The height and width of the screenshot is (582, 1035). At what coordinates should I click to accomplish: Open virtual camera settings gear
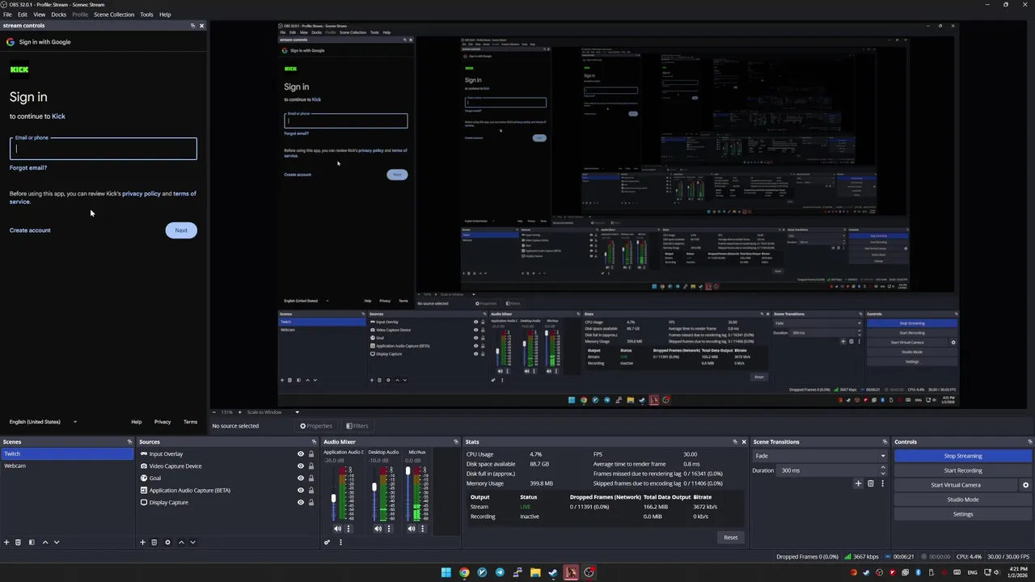(1026, 485)
